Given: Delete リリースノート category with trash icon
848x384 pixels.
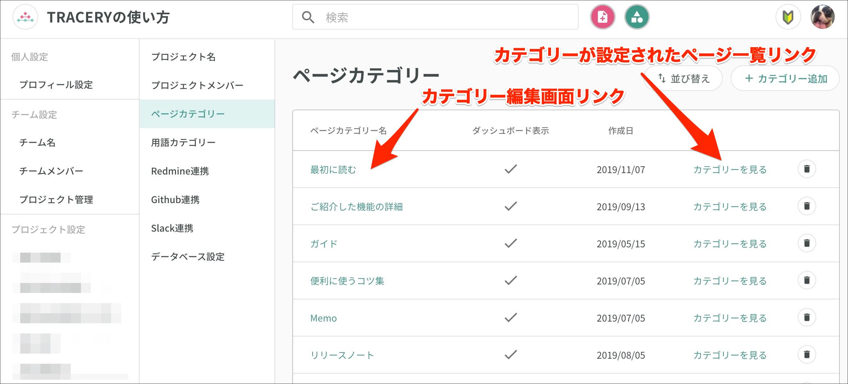Looking at the screenshot, I should (x=807, y=354).
